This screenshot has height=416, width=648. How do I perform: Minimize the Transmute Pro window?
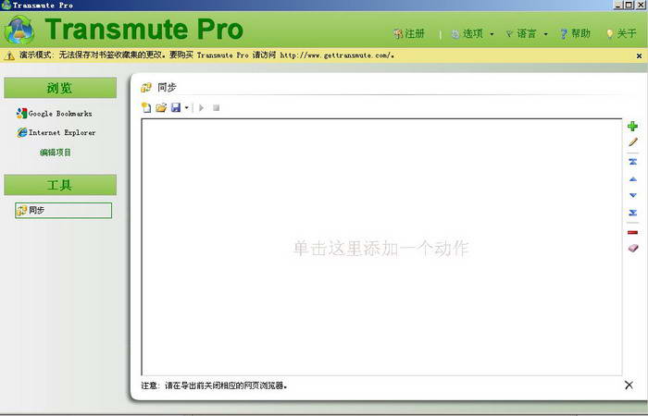click(618, 5)
